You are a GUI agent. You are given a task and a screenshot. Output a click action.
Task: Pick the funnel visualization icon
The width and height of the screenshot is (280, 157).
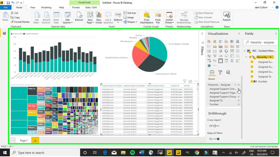[215, 56]
